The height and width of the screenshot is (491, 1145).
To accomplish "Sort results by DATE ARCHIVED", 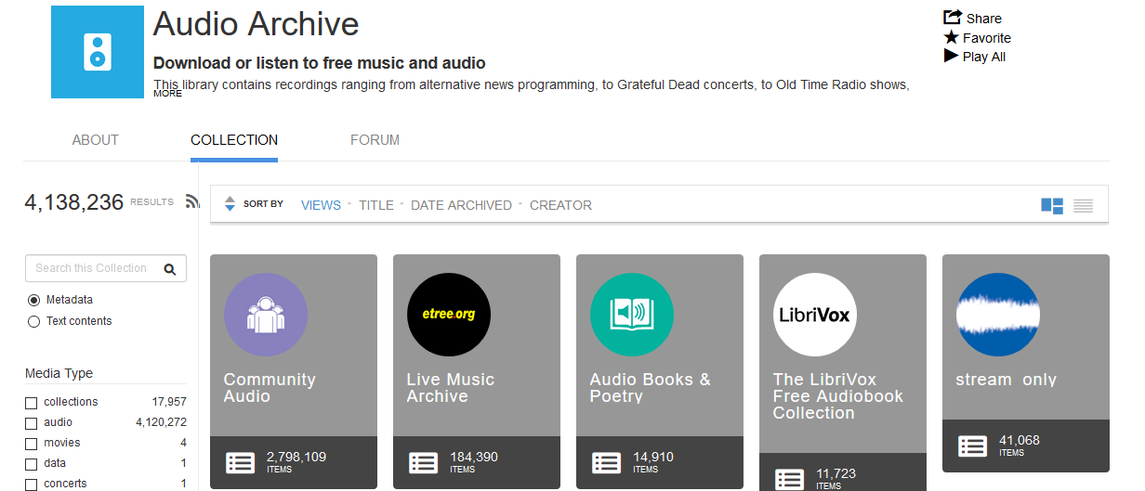I will [x=461, y=205].
